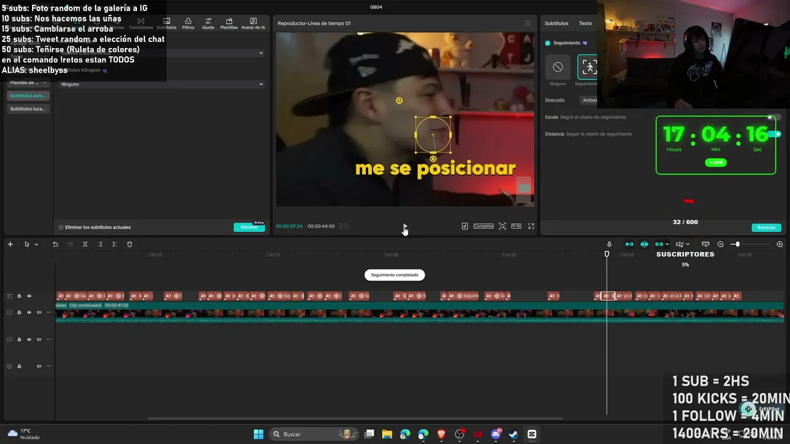Redo the last undone edit

[x=70, y=244]
